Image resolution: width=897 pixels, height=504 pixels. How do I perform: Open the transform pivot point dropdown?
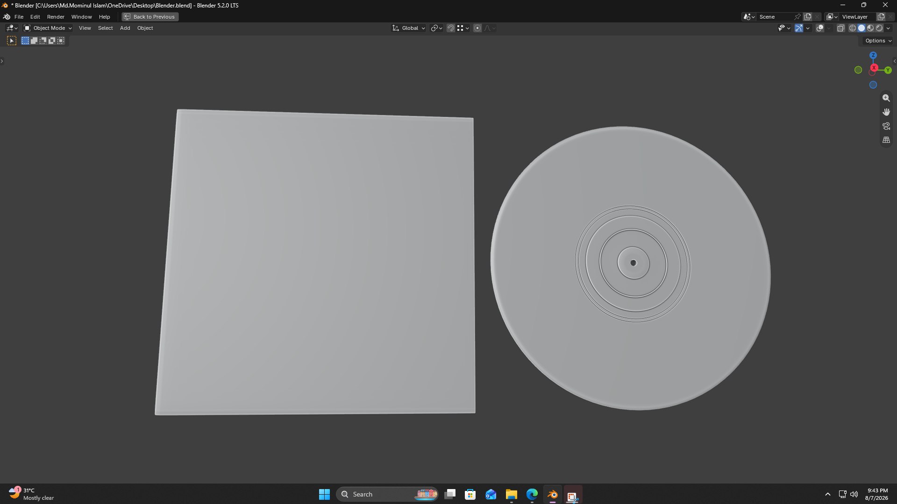(x=436, y=28)
